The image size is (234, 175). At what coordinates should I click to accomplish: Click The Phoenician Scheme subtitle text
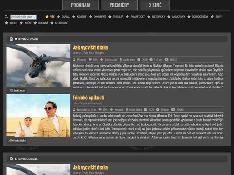click(88, 103)
